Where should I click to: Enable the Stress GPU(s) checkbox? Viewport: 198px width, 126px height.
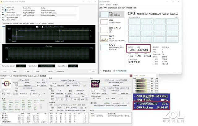coord(6,20)
